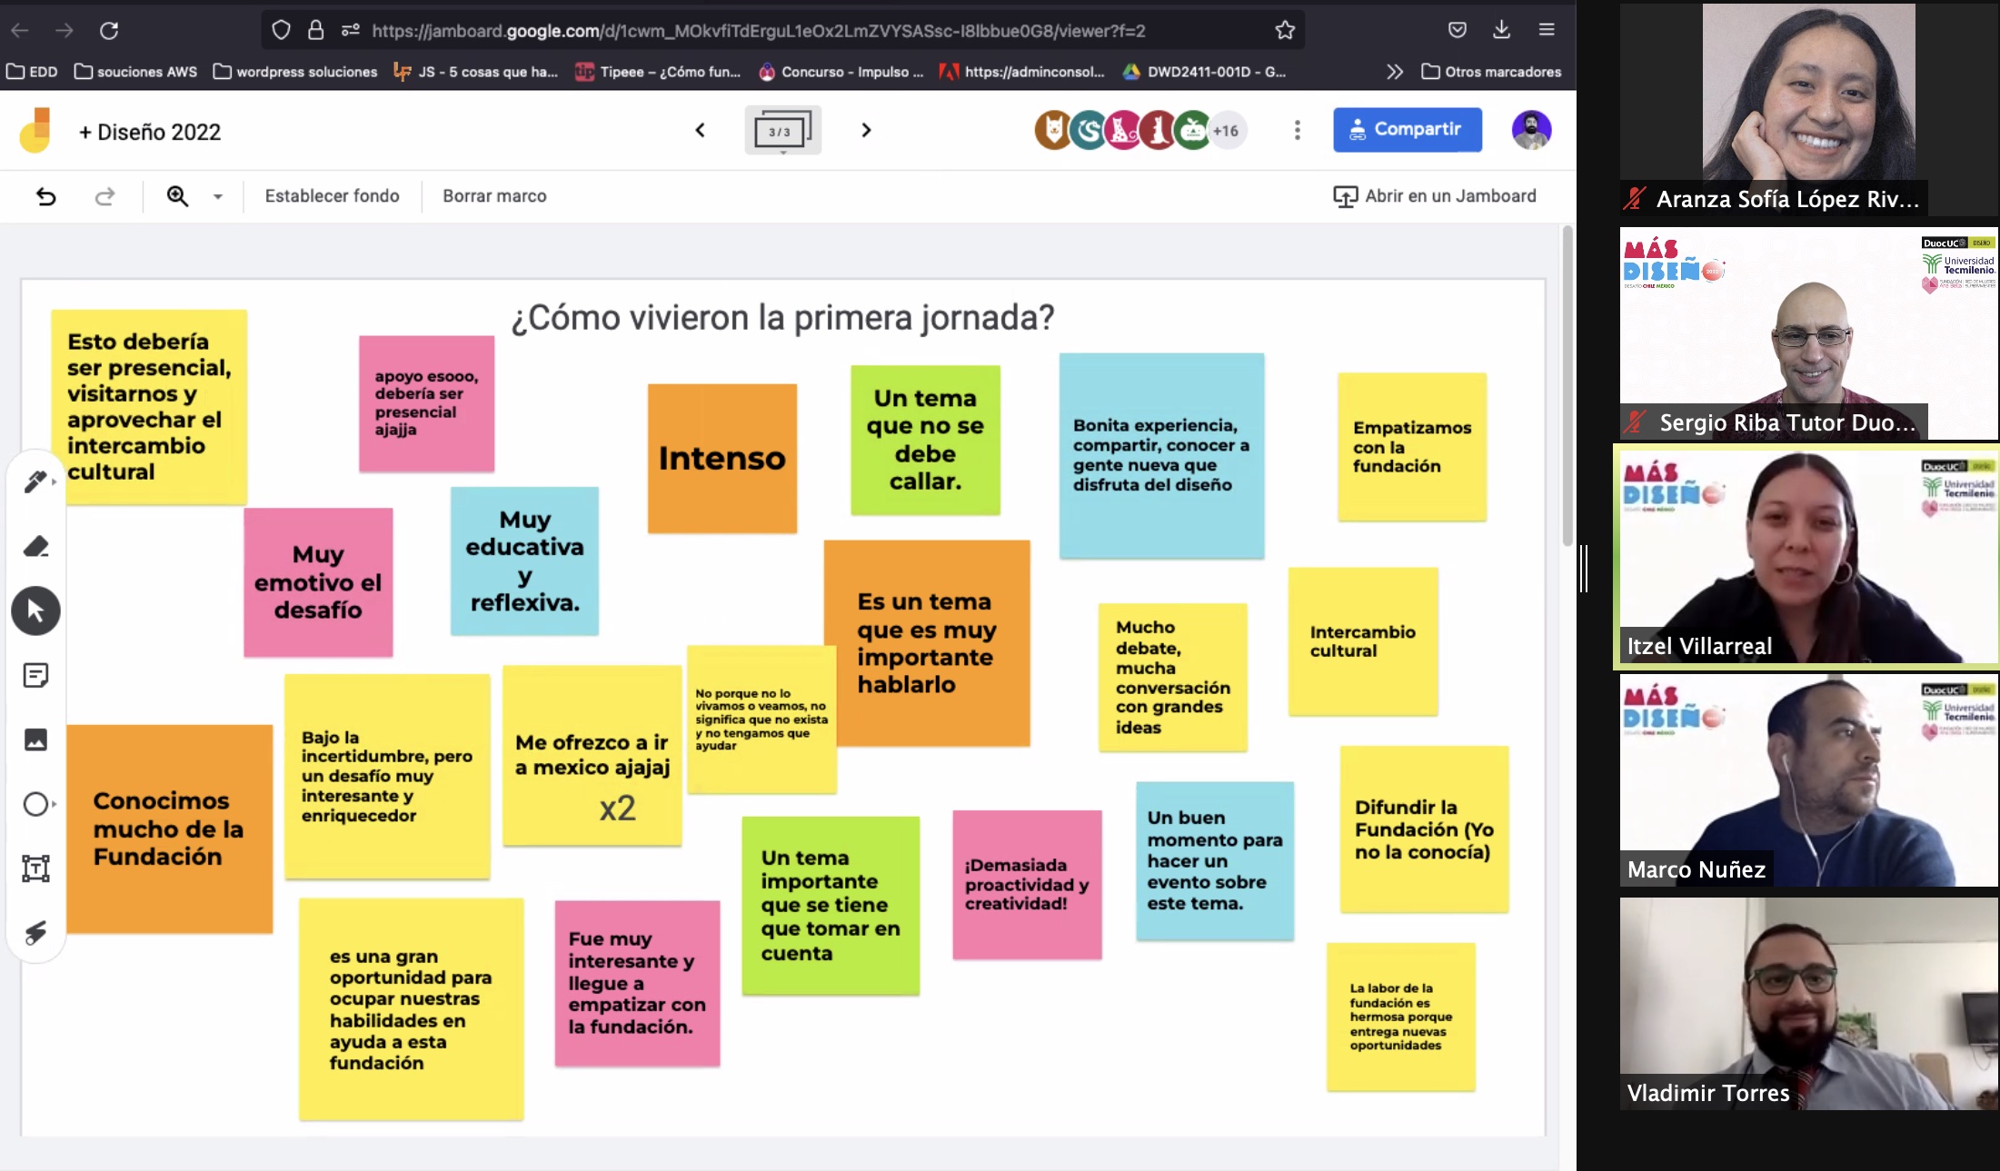The width and height of the screenshot is (2000, 1171).
Task: Choose the sticky note tool
Action: (36, 675)
